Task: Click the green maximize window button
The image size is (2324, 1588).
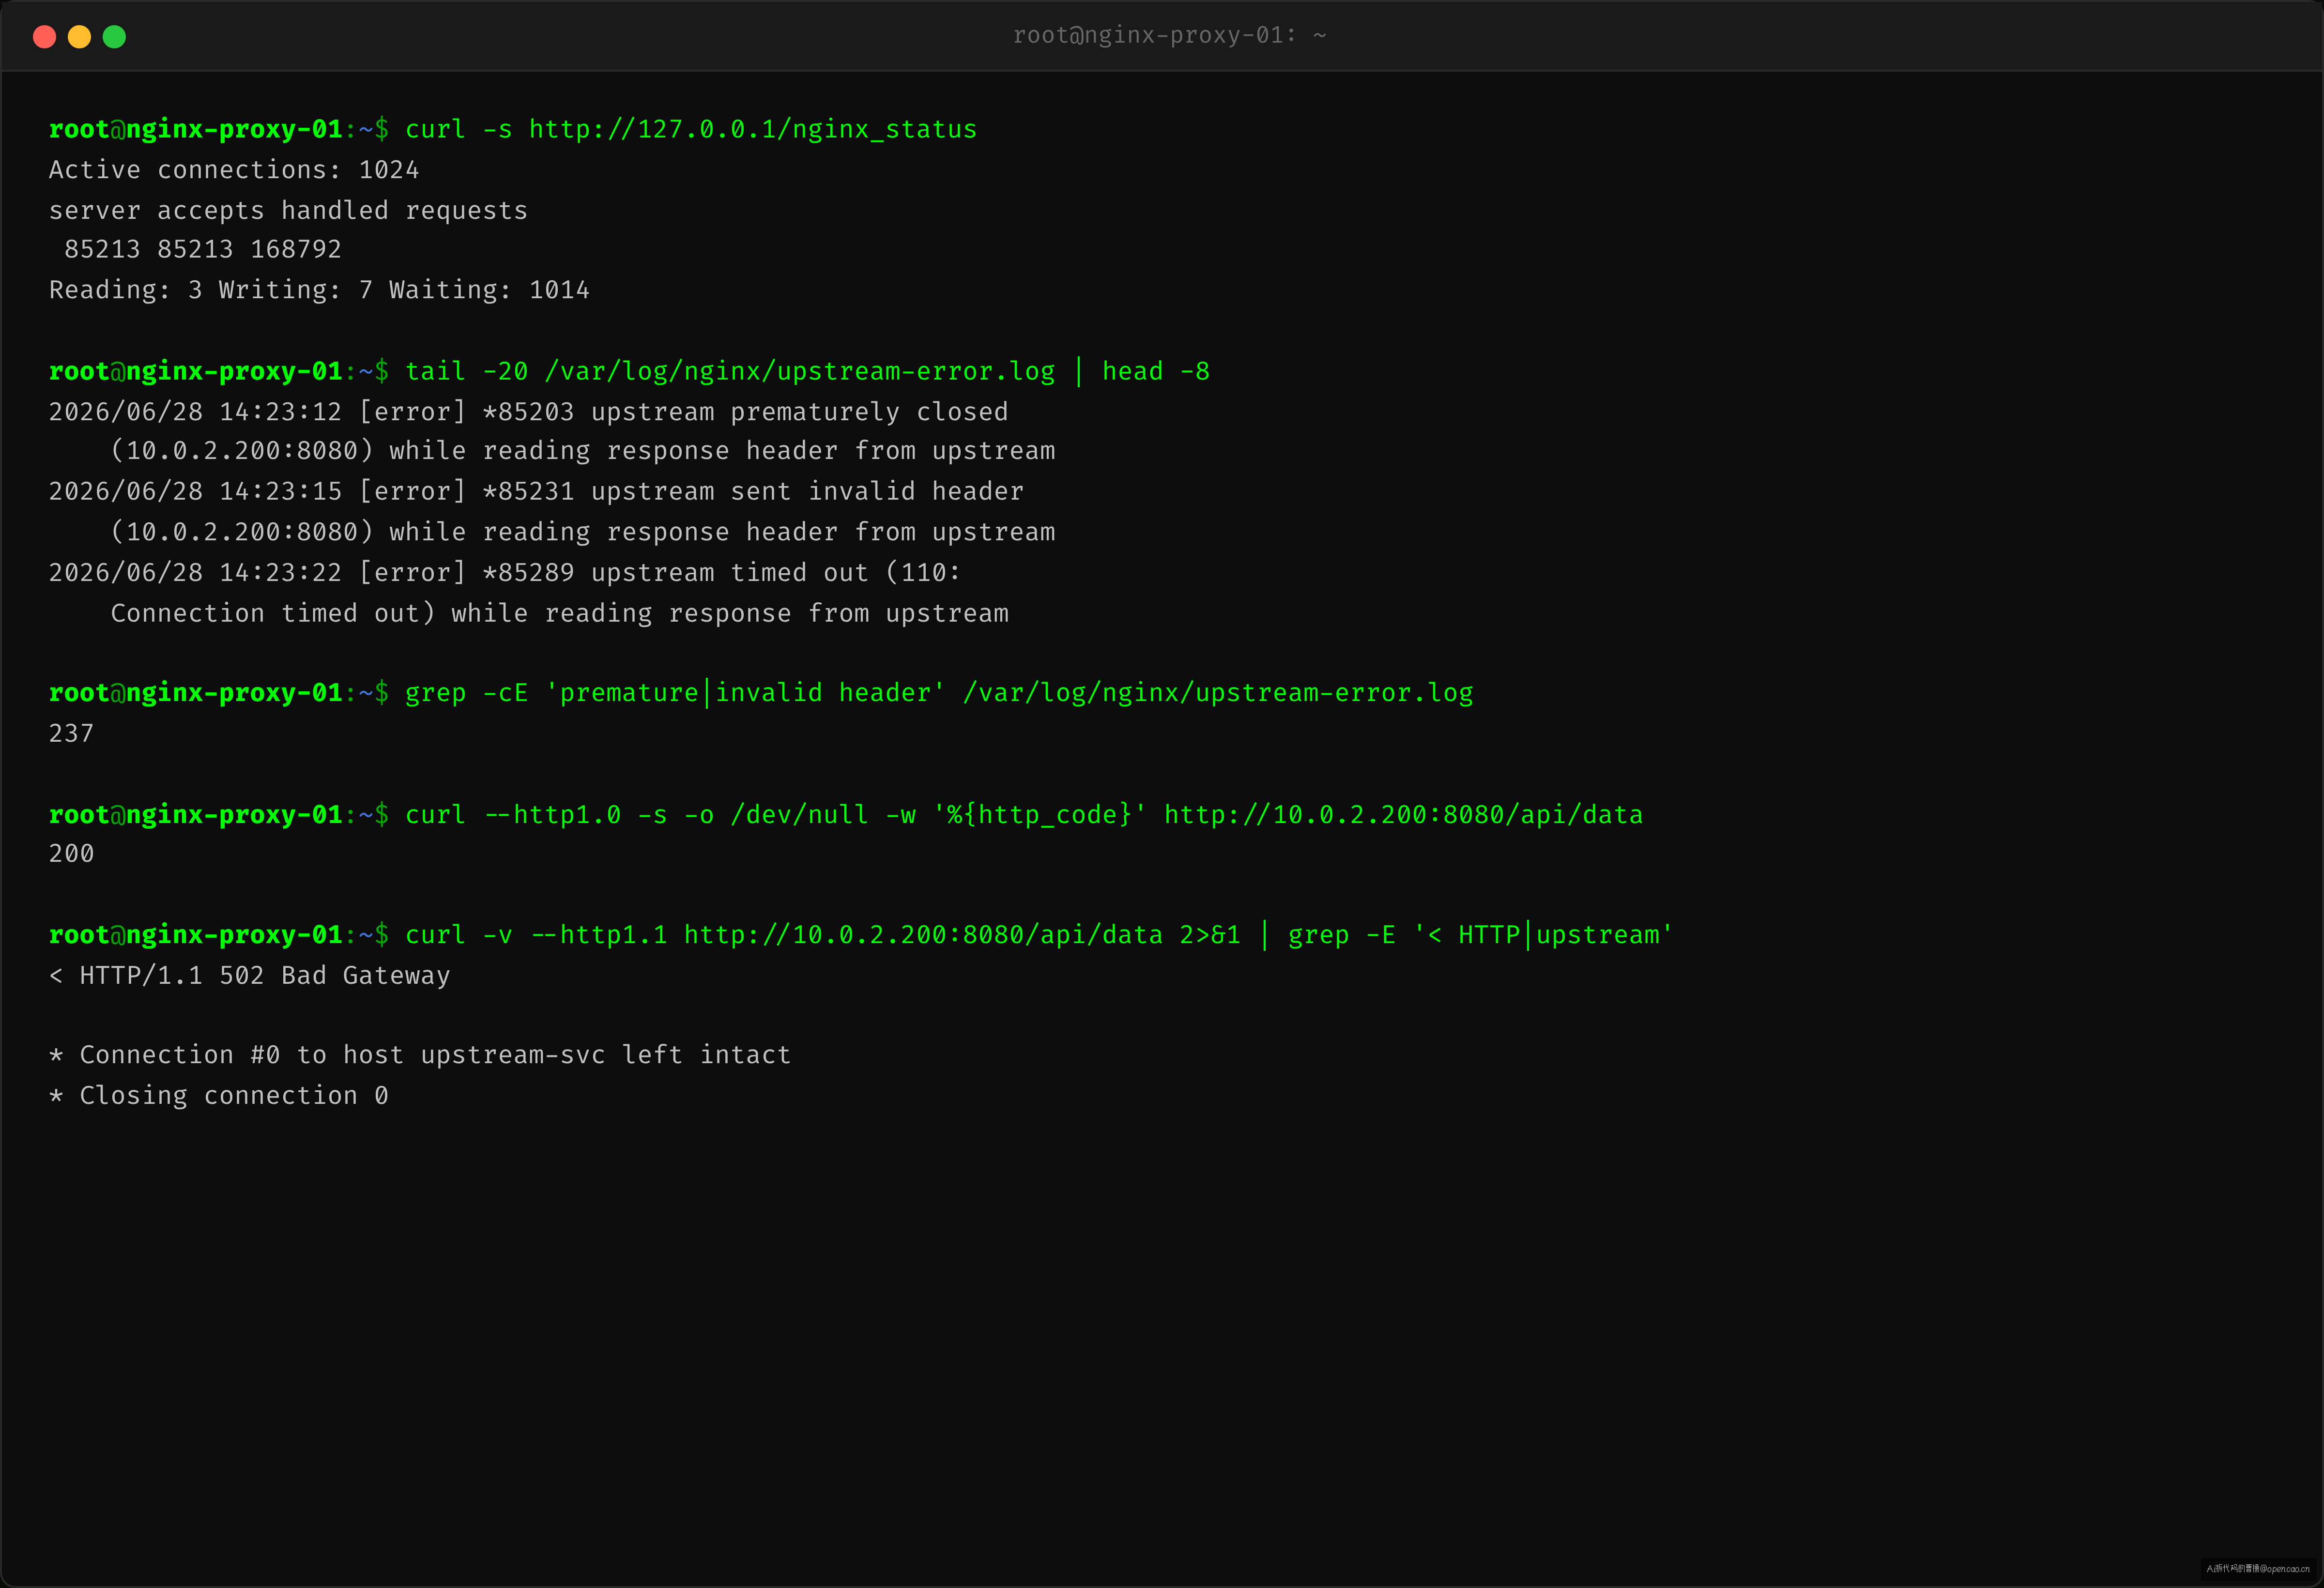Action: tap(114, 37)
